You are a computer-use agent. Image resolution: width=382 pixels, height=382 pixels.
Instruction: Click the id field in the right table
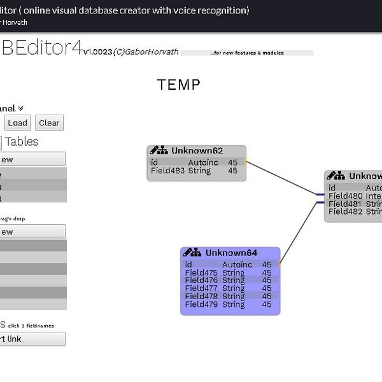tap(332, 188)
